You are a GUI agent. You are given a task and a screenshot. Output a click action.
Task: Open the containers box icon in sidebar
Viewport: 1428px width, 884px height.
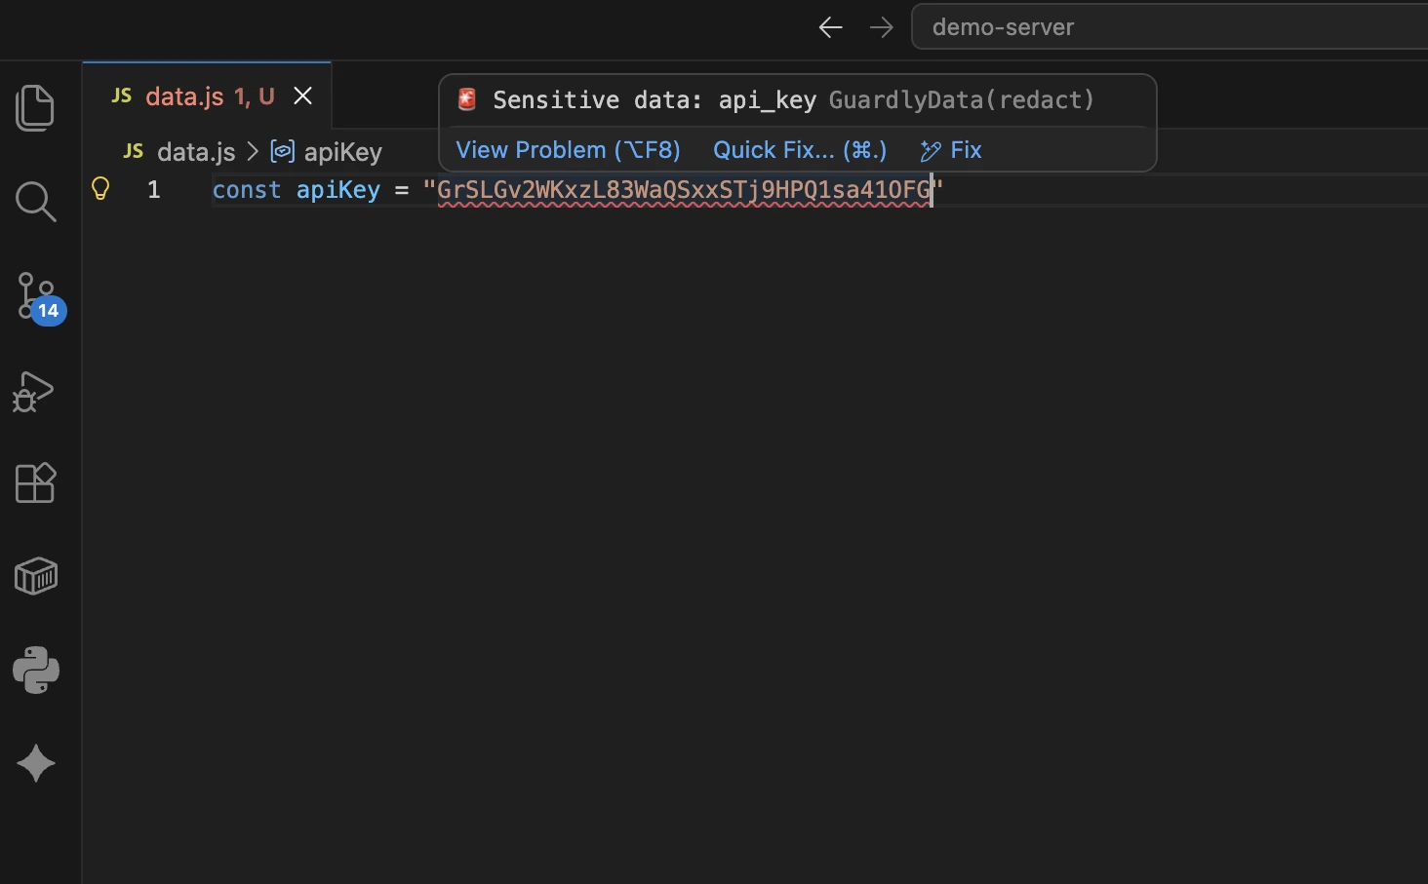point(36,576)
